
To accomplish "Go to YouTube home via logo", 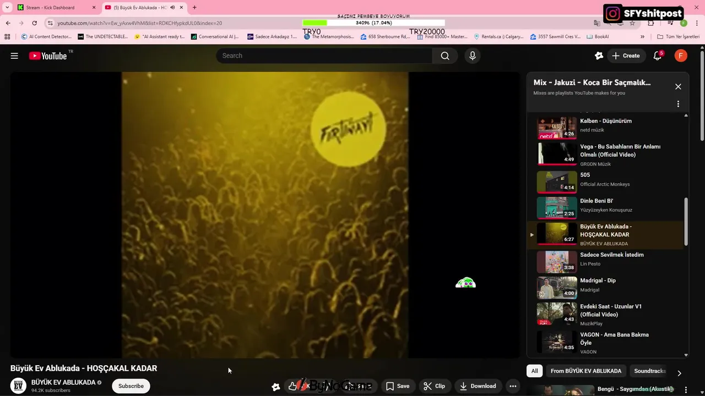I will (x=48, y=56).
